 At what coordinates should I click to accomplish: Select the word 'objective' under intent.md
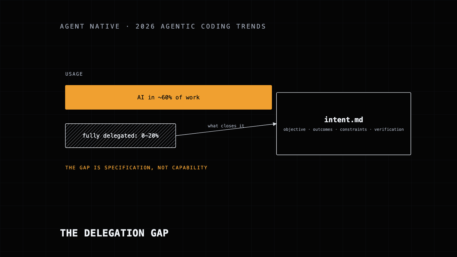294,129
